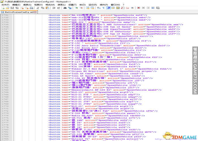Open Find with the binoculars icon
198x141 pixels.
(x=65, y=8)
